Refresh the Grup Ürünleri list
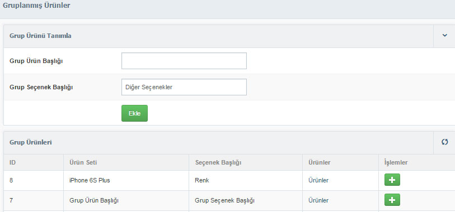455x212 pixels. 444,142
